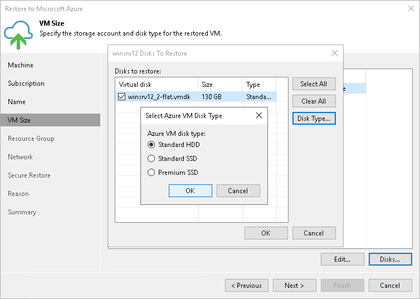Click the Select All button
420x299 pixels.
(314, 84)
